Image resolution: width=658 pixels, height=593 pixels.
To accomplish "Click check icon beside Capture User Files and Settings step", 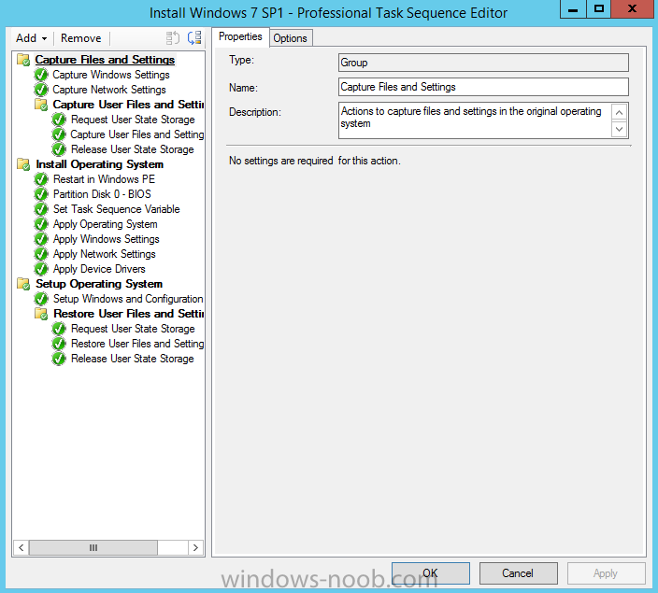I will [59, 134].
